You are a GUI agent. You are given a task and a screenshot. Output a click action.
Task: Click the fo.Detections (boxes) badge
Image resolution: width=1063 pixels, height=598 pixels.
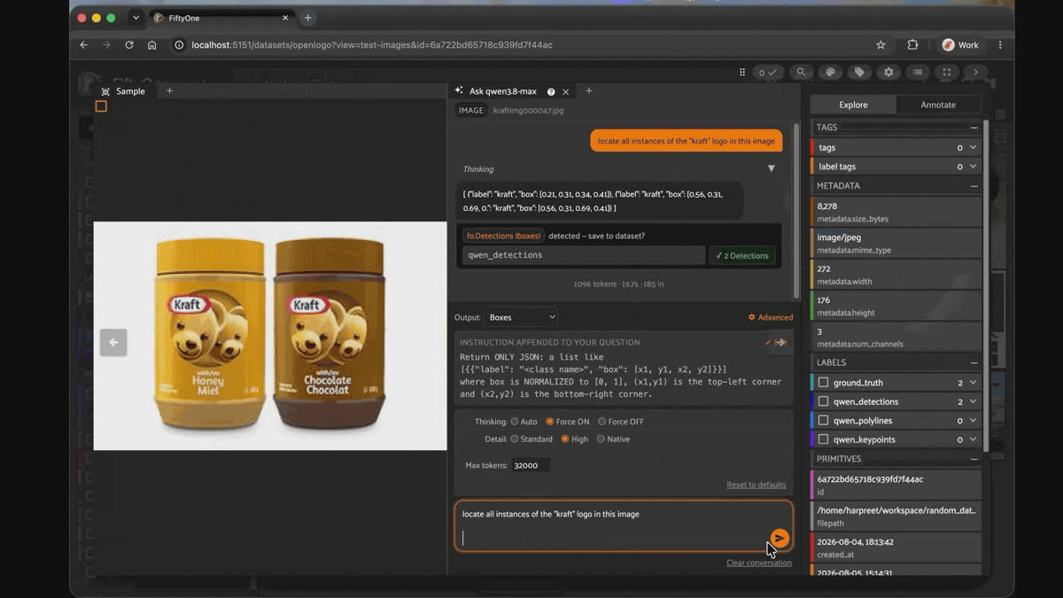[503, 236]
